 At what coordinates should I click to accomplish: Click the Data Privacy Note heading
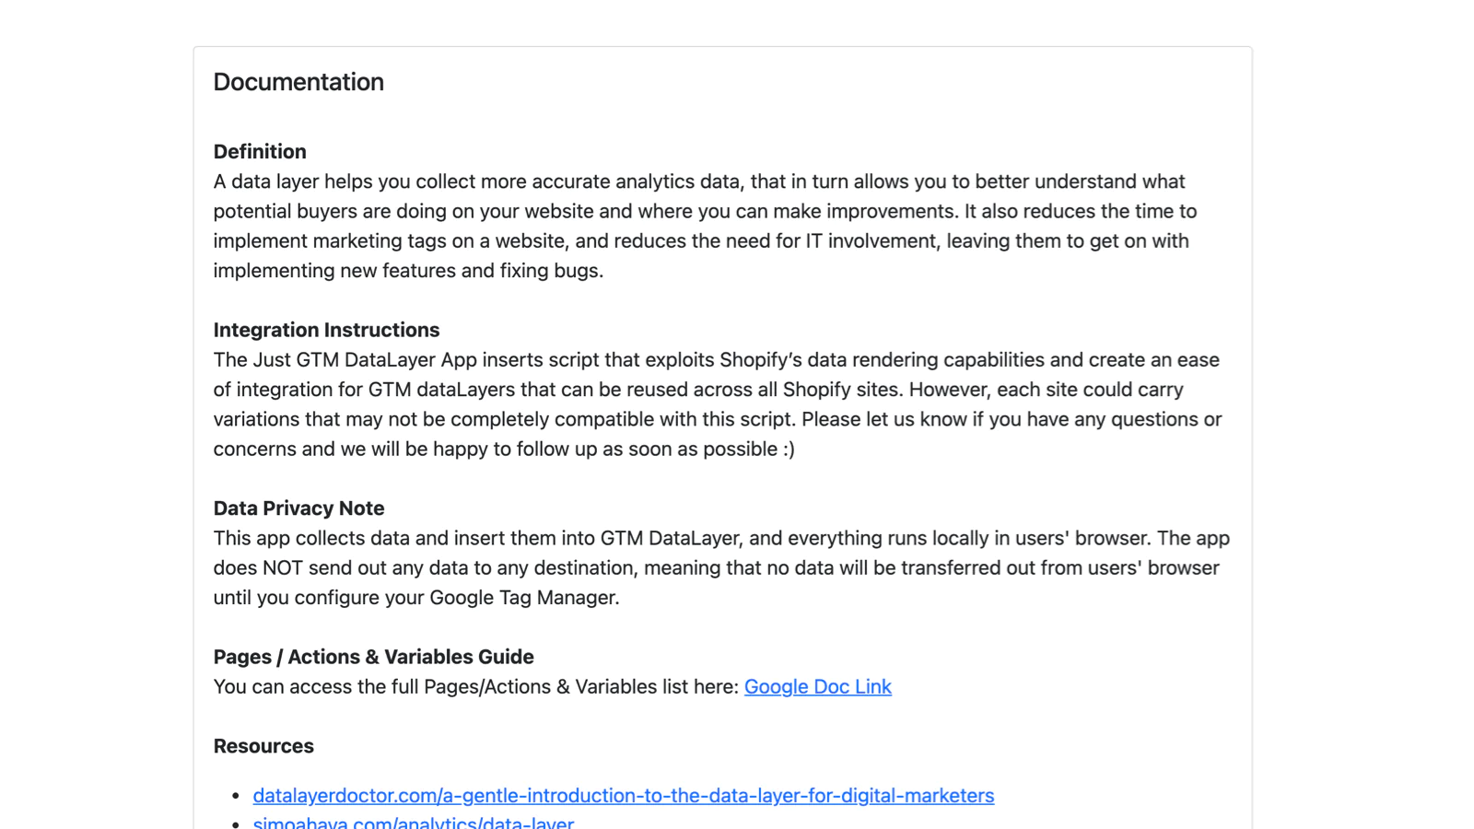298,508
